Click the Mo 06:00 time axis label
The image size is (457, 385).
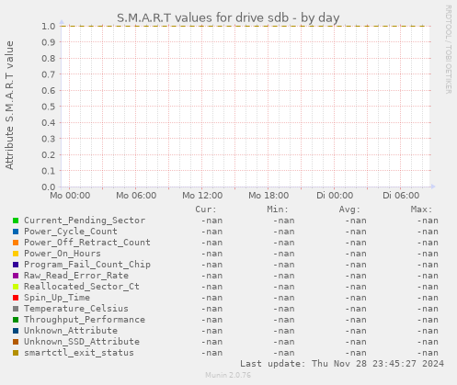pos(136,196)
